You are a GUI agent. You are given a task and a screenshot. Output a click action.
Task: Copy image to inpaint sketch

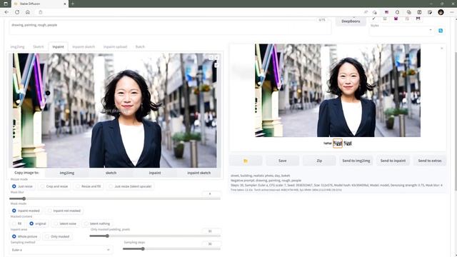coord(199,173)
